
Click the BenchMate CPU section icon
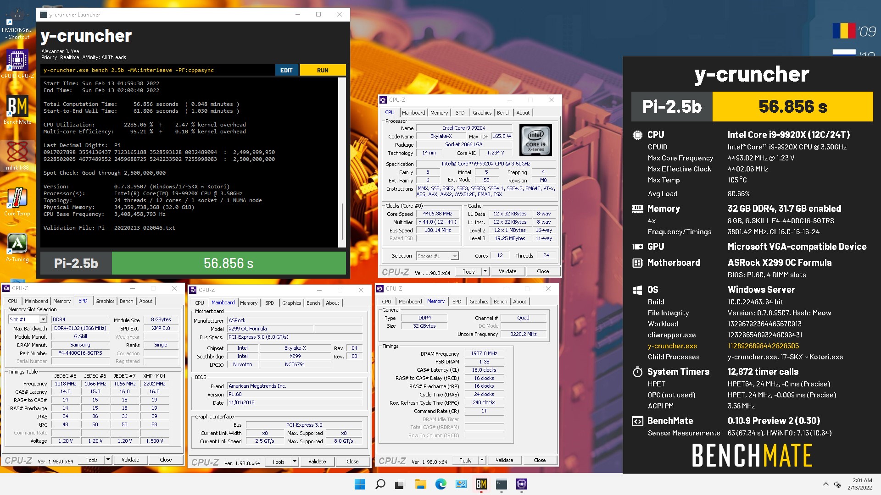pyautogui.click(x=637, y=135)
